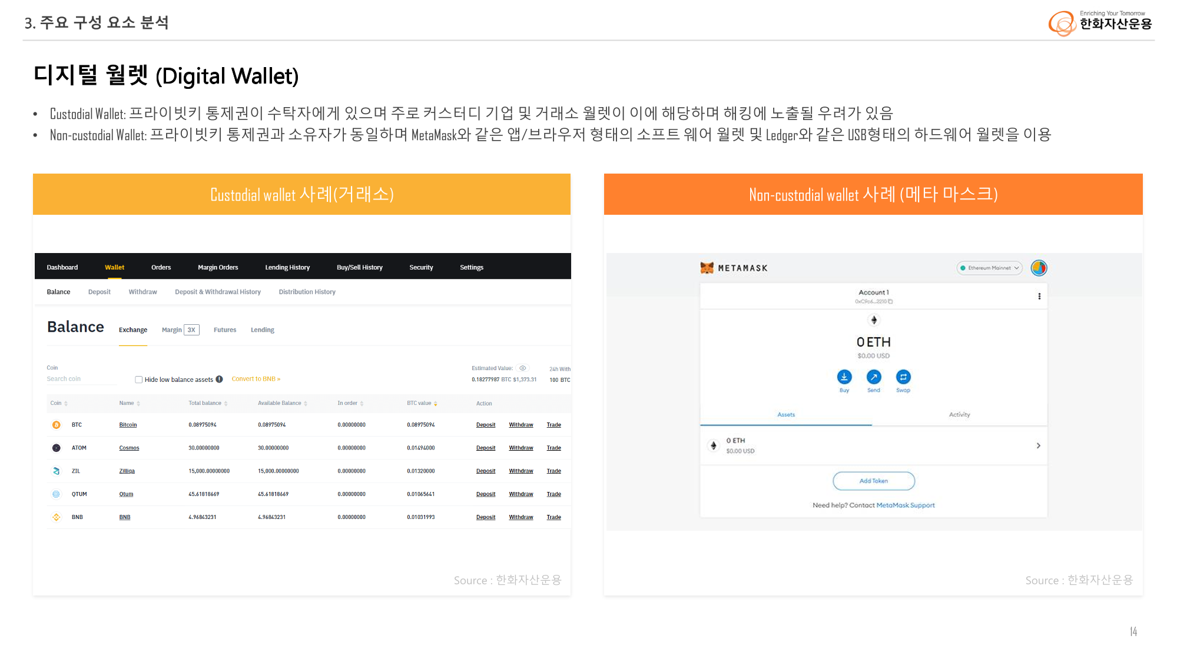The image size is (1177, 662).
Task: Switch to the Activity tab in MetaMask
Action: [x=959, y=415]
